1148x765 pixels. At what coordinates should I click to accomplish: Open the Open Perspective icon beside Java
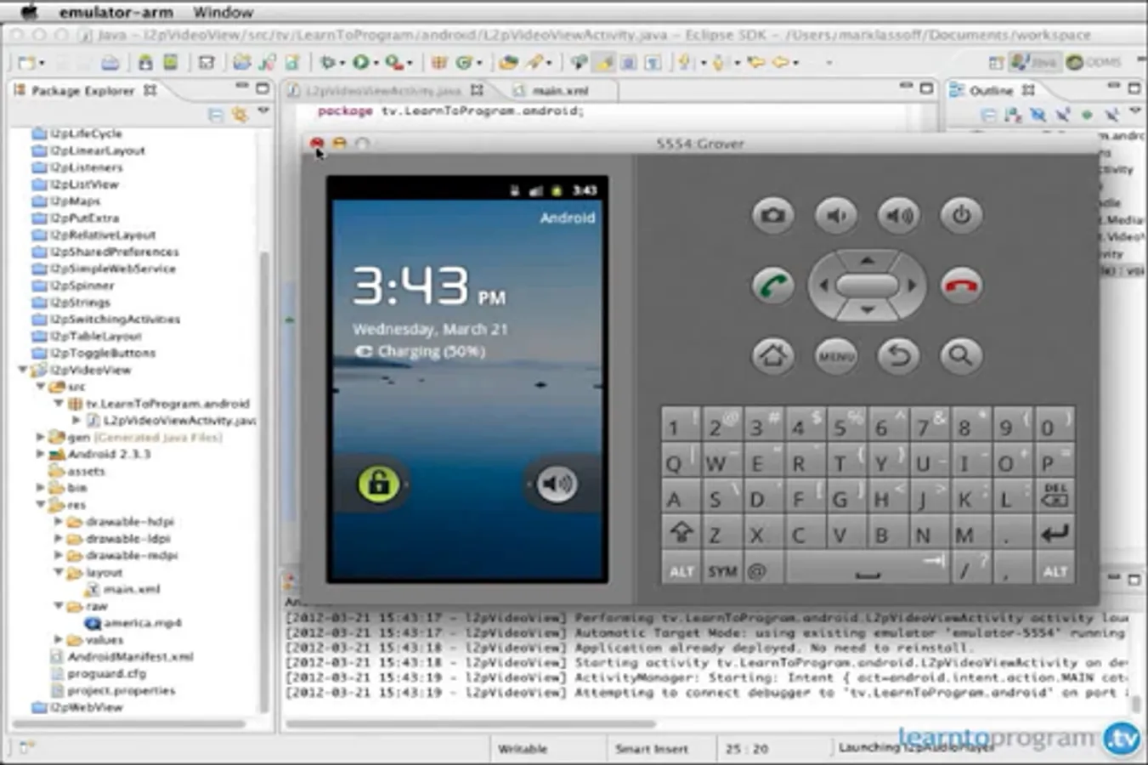[997, 62]
